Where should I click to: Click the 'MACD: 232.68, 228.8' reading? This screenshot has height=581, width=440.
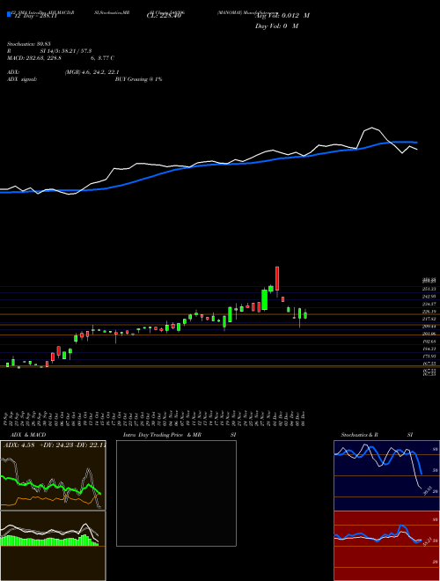[34, 58]
